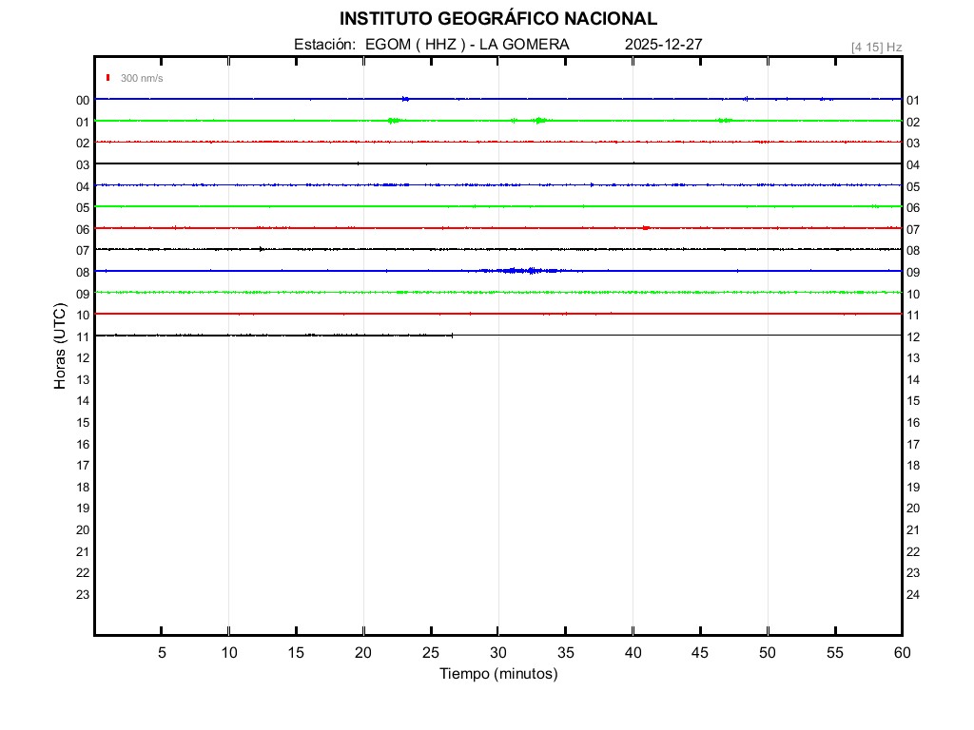Click the 45 minute tick label on the time axis
Screen dimensions: 974x730
coord(700,653)
